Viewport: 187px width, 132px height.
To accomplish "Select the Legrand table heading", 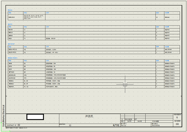I will [10, 24].
